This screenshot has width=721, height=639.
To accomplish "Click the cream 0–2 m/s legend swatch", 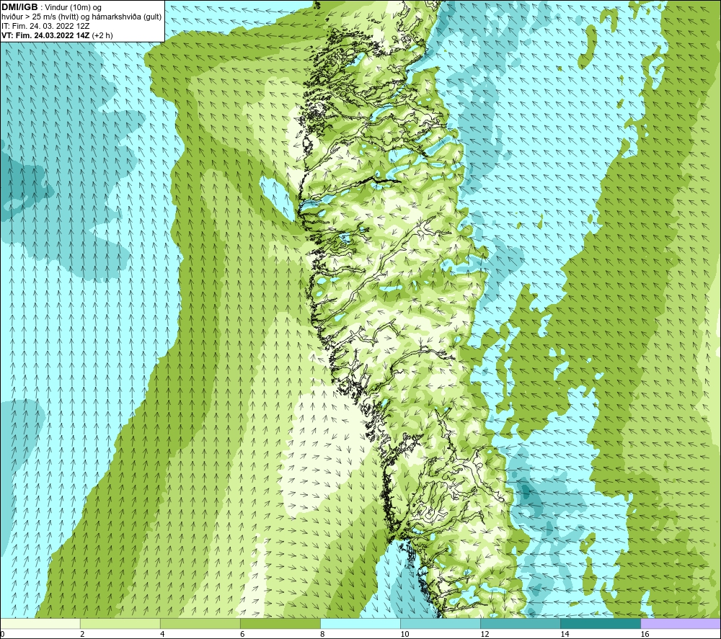I will click(40, 624).
